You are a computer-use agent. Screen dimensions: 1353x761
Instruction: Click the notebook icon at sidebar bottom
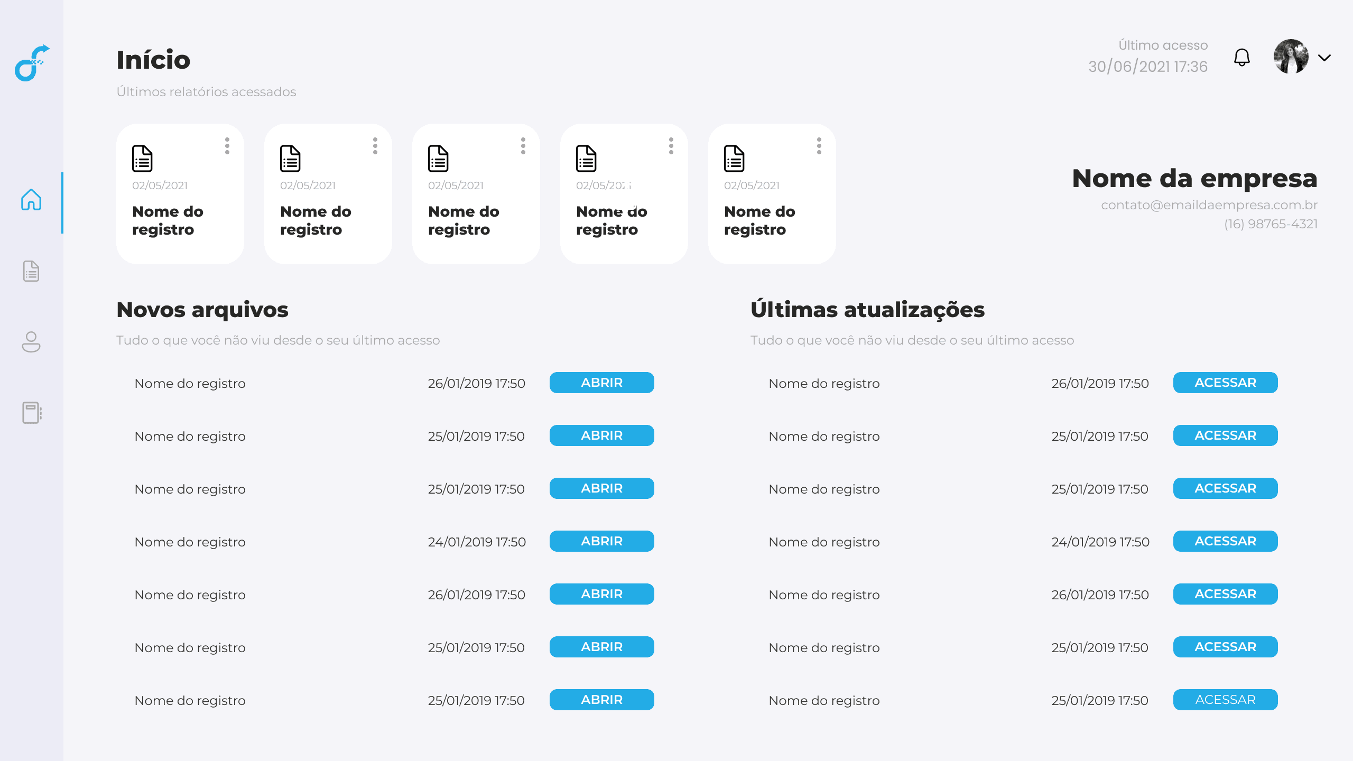click(x=31, y=413)
